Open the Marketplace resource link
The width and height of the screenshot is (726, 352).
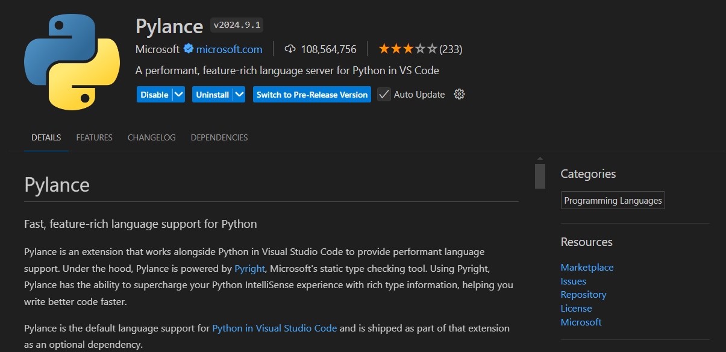click(x=587, y=267)
